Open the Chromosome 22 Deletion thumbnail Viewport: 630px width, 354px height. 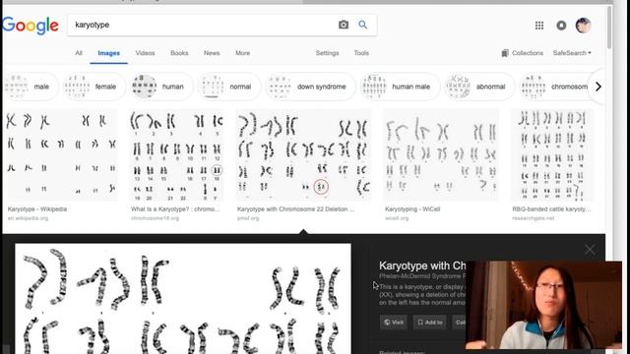coord(303,155)
